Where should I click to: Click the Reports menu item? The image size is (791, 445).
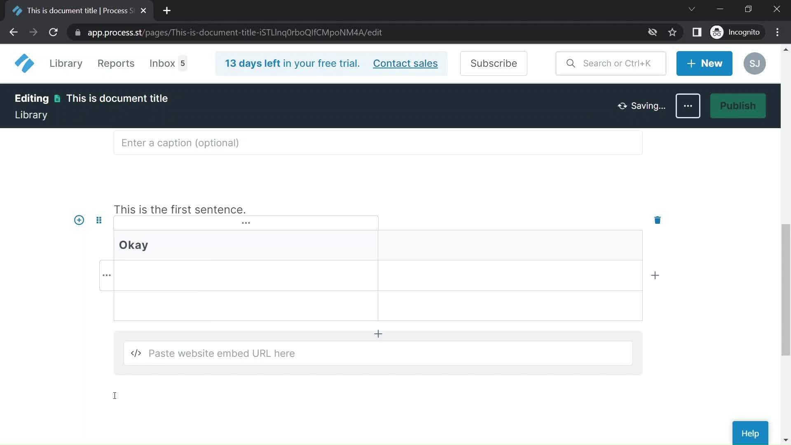click(x=116, y=63)
